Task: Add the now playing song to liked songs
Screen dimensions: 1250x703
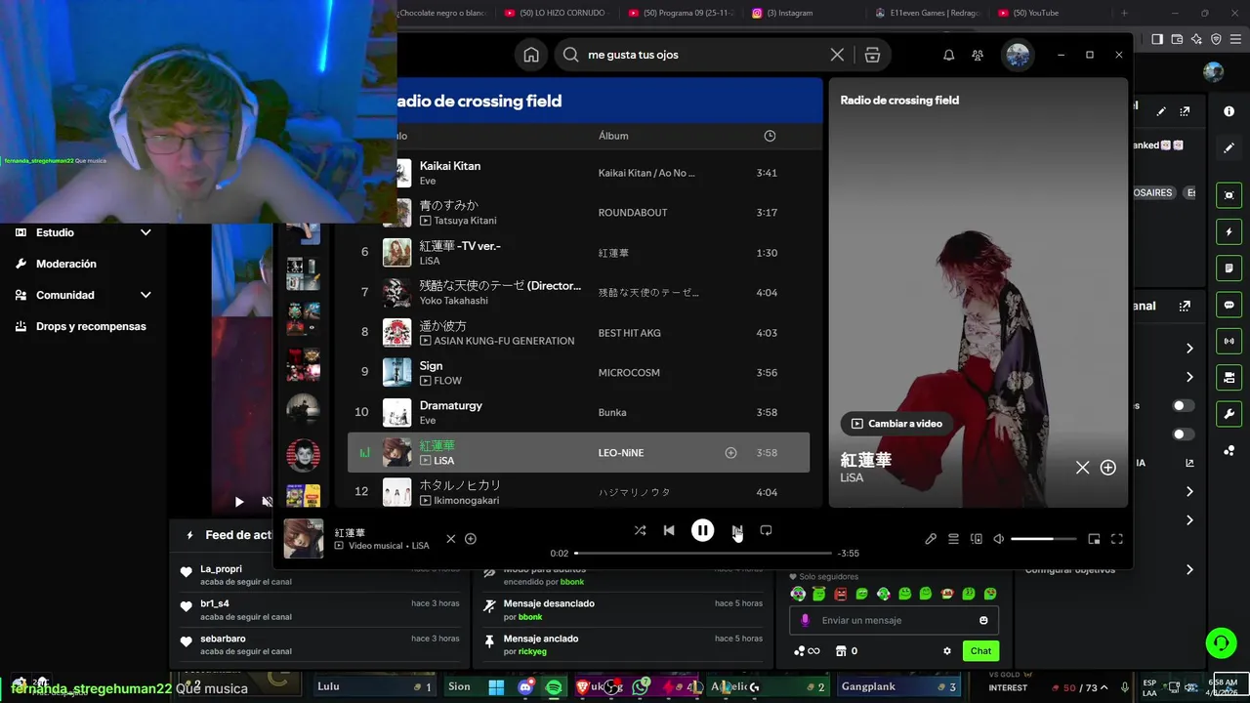Action: [471, 539]
